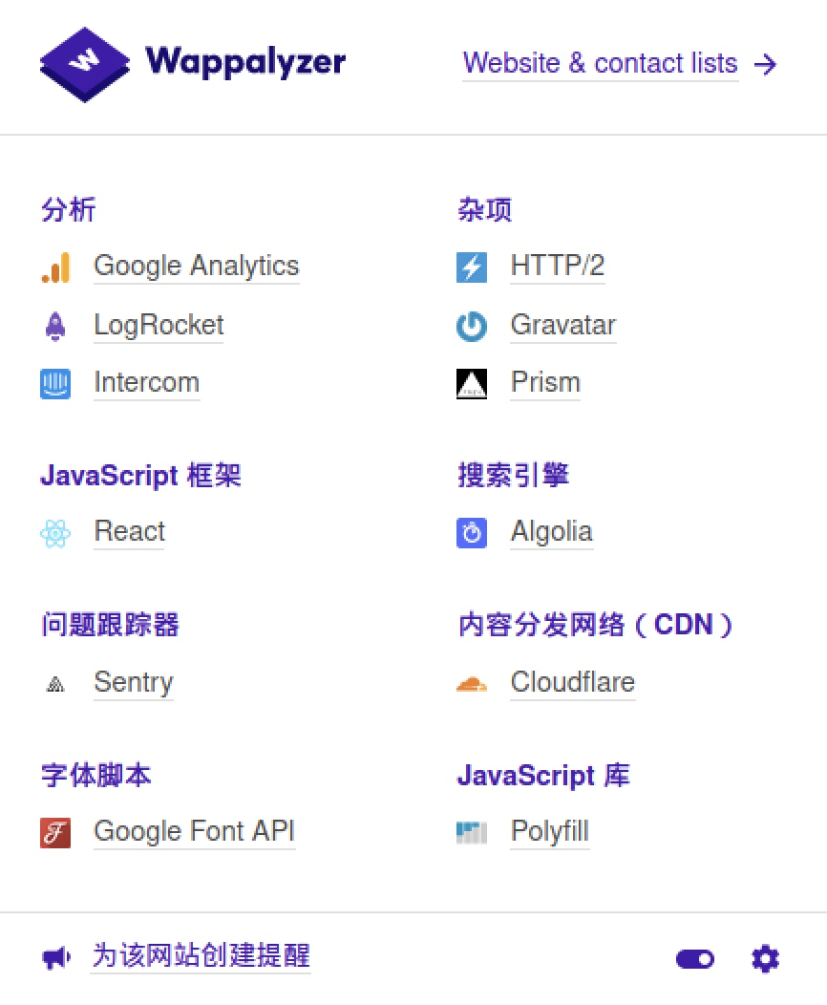Select the 内容分发网络（CDN）category heading
This screenshot has width=827, height=1005.
click(595, 625)
